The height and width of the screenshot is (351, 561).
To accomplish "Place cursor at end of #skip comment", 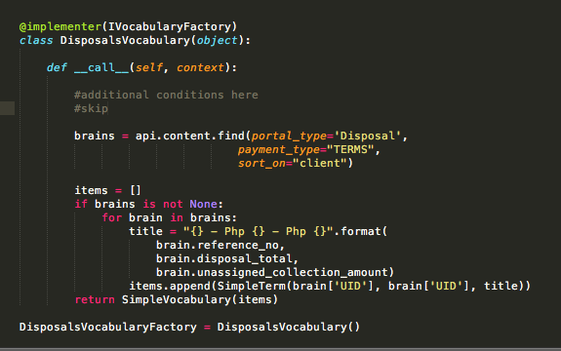I will [108, 108].
